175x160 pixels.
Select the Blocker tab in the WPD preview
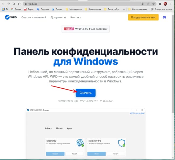pyautogui.click(x=59, y=128)
